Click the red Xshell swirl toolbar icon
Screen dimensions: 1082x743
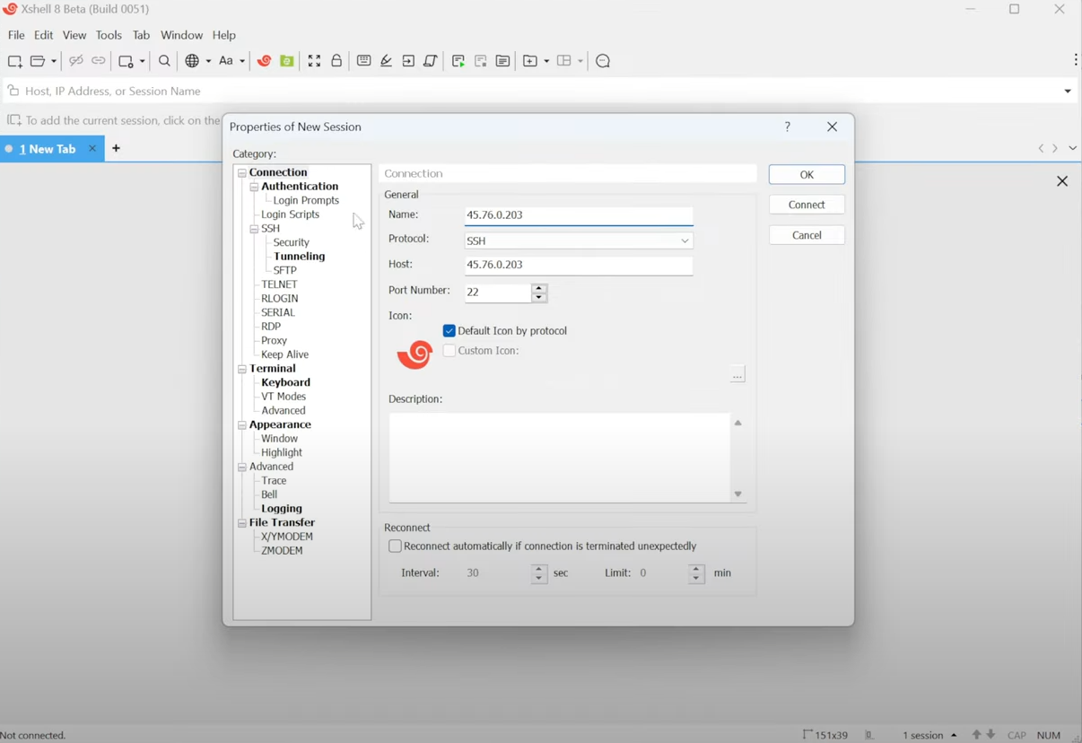pos(265,62)
